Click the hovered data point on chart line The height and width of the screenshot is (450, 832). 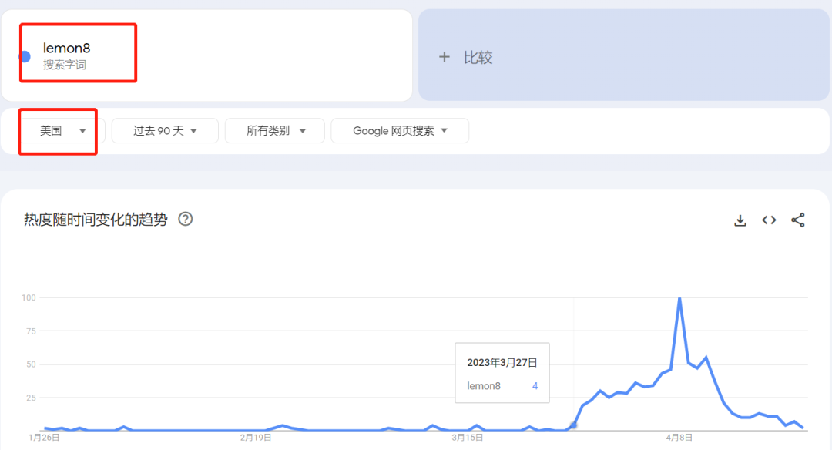574,425
